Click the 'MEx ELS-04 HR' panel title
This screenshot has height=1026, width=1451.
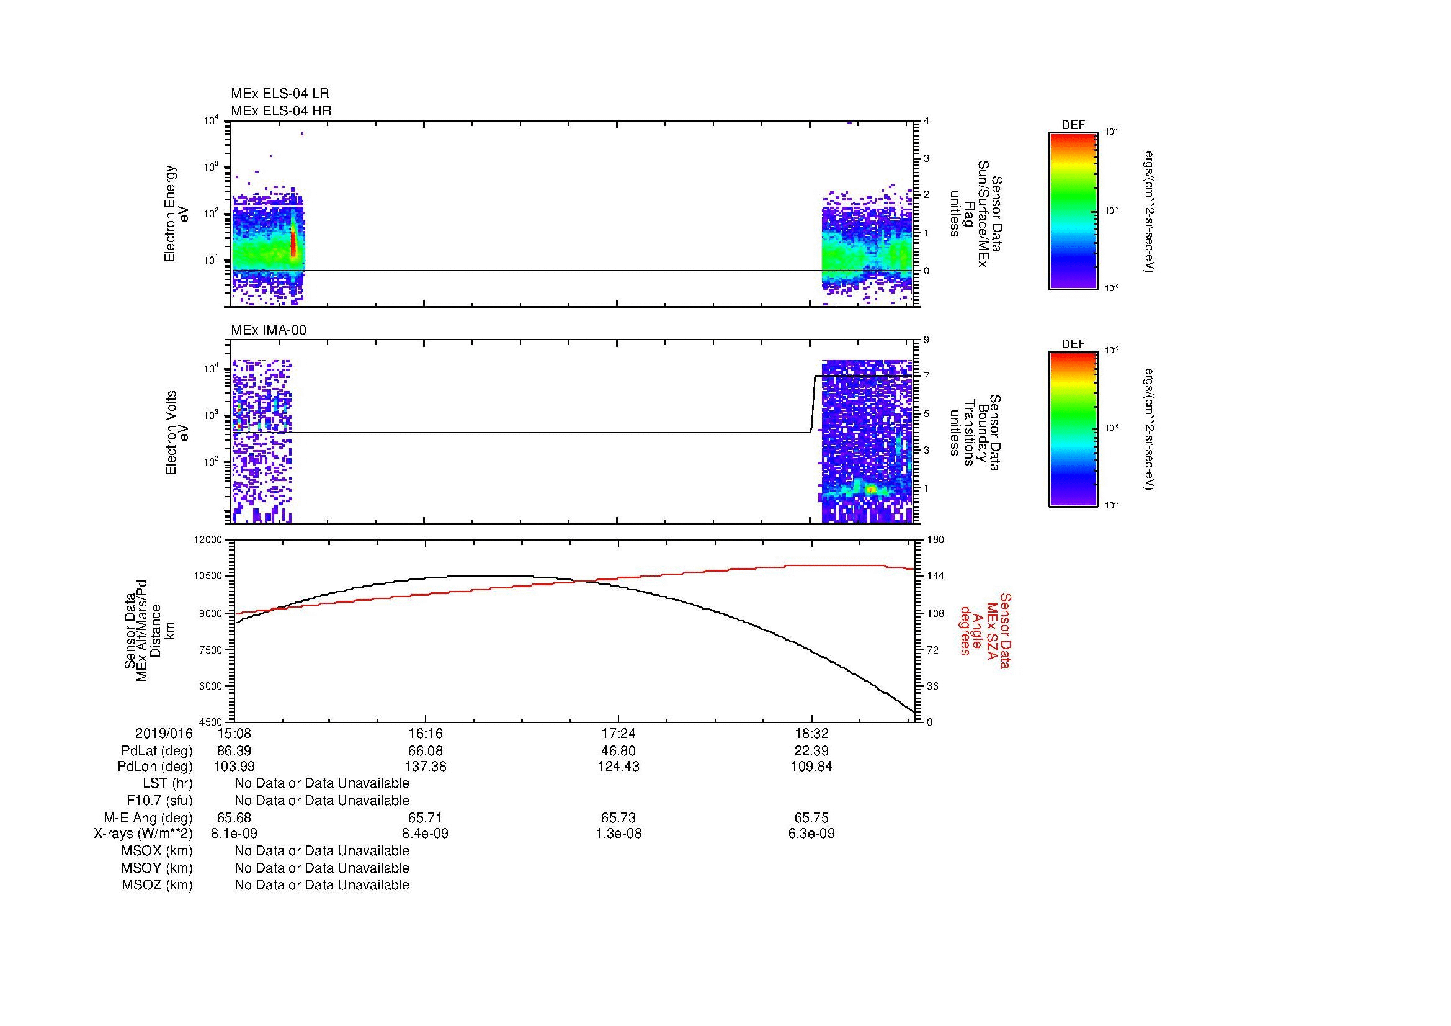(x=280, y=110)
